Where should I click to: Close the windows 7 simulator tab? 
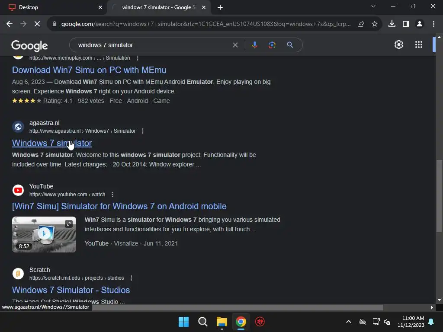(x=203, y=7)
